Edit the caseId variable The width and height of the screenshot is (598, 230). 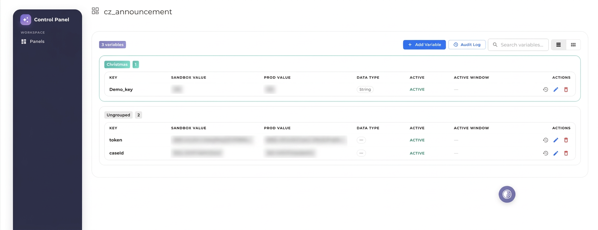[x=556, y=153]
